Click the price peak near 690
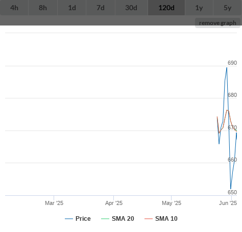The width and height of the screenshot is (242, 232). click(x=227, y=68)
